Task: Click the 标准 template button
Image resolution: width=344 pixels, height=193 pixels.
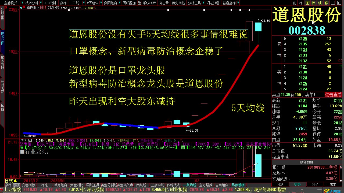Action: click(44, 185)
